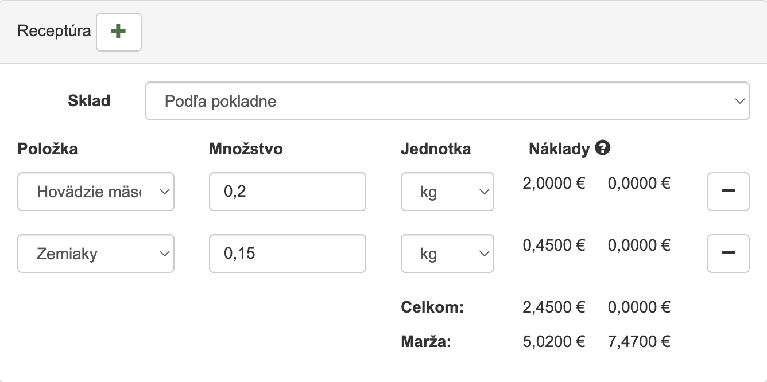Click the Marža value 7,4700 €

pos(639,343)
